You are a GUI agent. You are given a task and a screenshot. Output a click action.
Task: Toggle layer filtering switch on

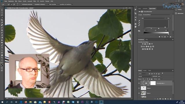162,73
